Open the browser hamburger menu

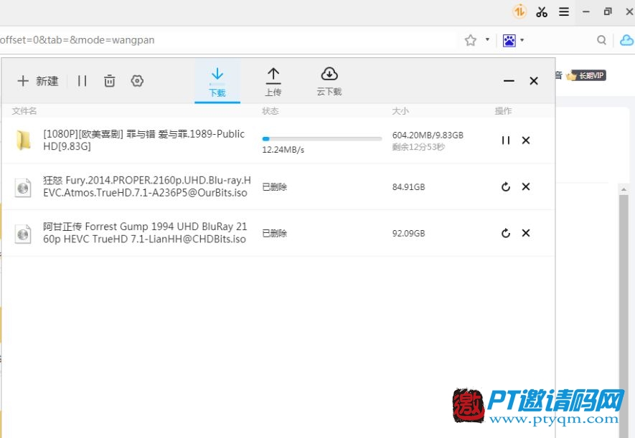coord(564,11)
